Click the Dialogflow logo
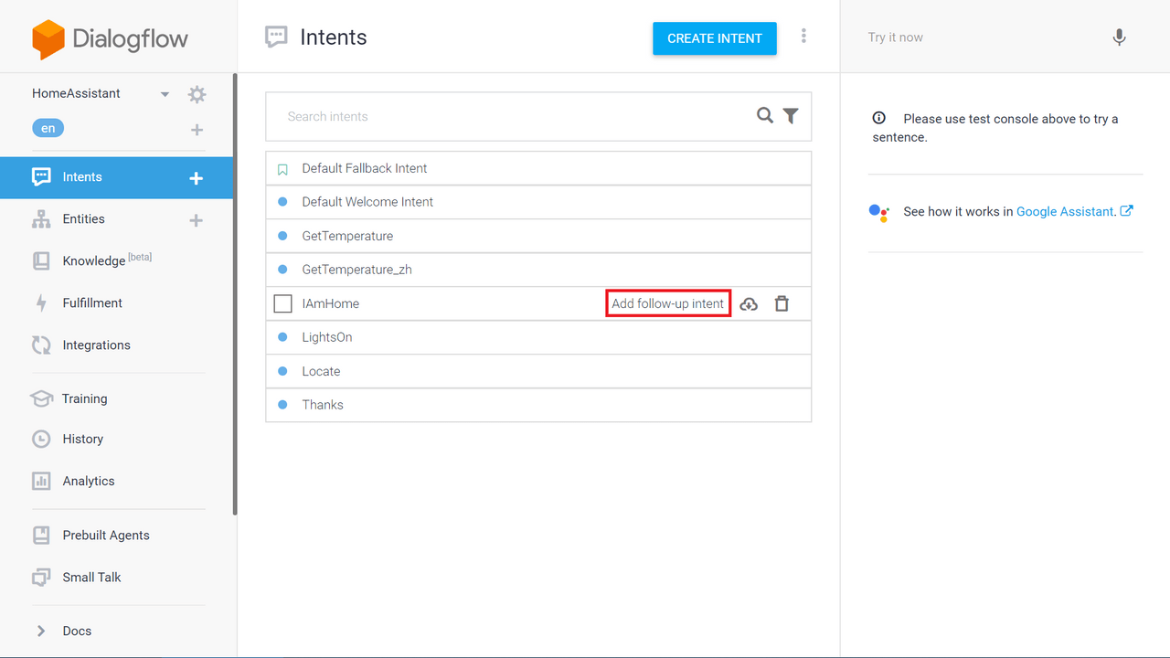 (x=110, y=39)
